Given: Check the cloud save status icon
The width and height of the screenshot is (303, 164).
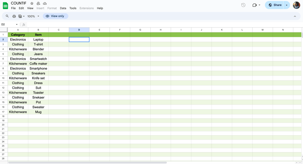Looking at the screenshot, I should click(x=45, y=3).
